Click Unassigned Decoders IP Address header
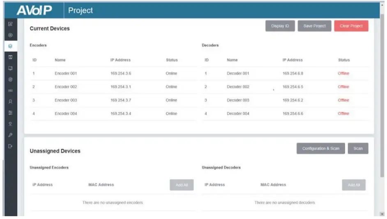 click(x=215, y=185)
